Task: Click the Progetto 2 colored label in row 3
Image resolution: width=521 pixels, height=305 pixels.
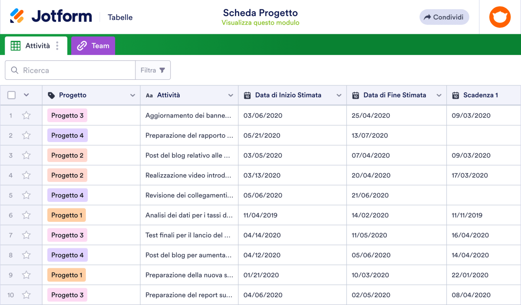Action: 67,155
